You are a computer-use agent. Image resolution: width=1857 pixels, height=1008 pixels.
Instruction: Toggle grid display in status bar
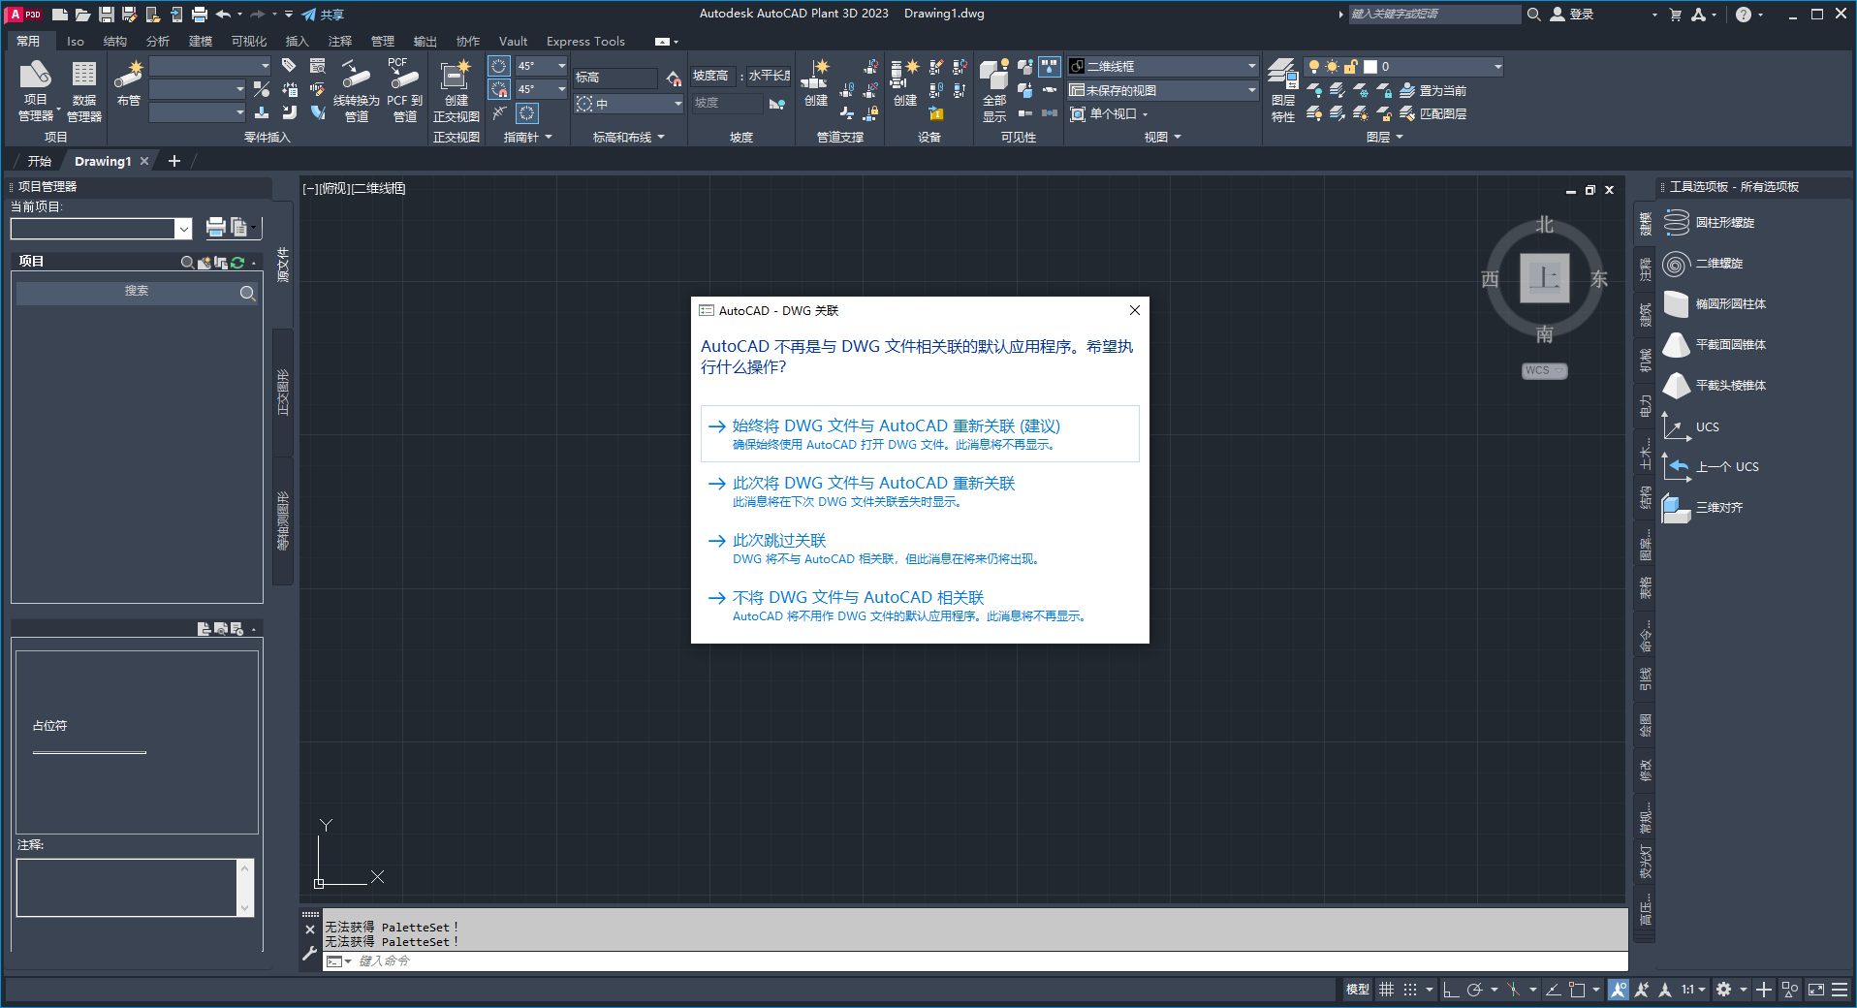point(1387,990)
